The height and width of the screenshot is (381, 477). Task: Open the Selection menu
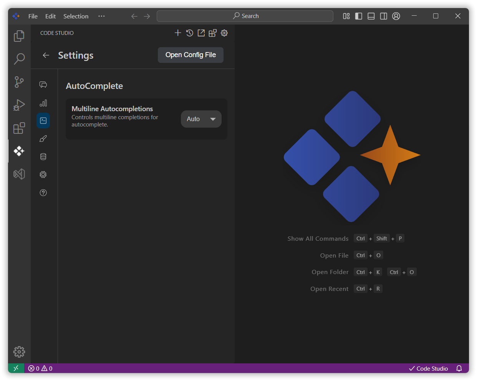76,16
